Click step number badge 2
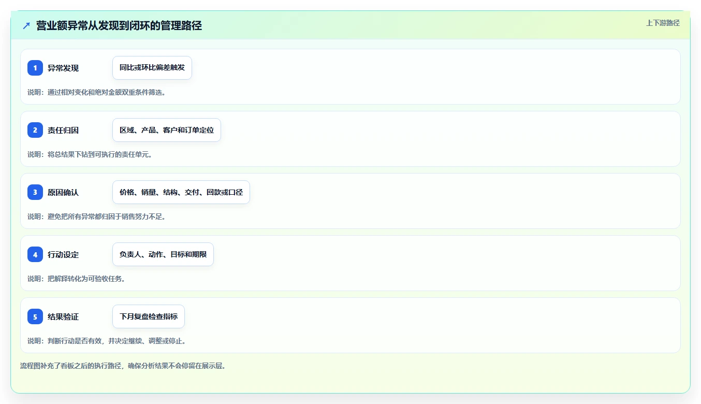The height and width of the screenshot is (404, 701). [x=35, y=130]
